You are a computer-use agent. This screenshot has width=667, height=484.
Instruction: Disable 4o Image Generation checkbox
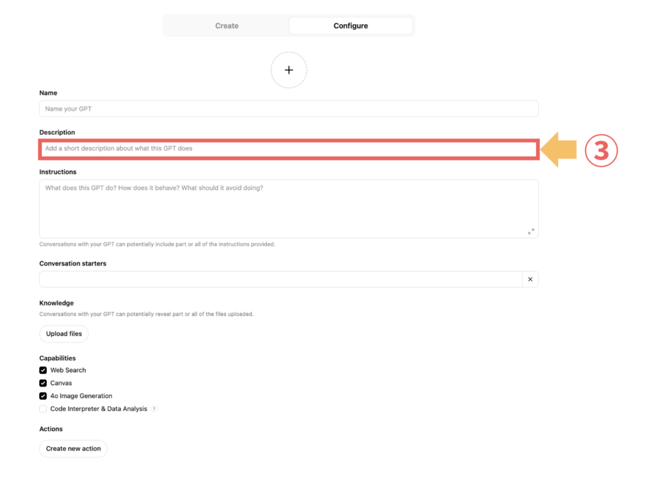(x=43, y=395)
